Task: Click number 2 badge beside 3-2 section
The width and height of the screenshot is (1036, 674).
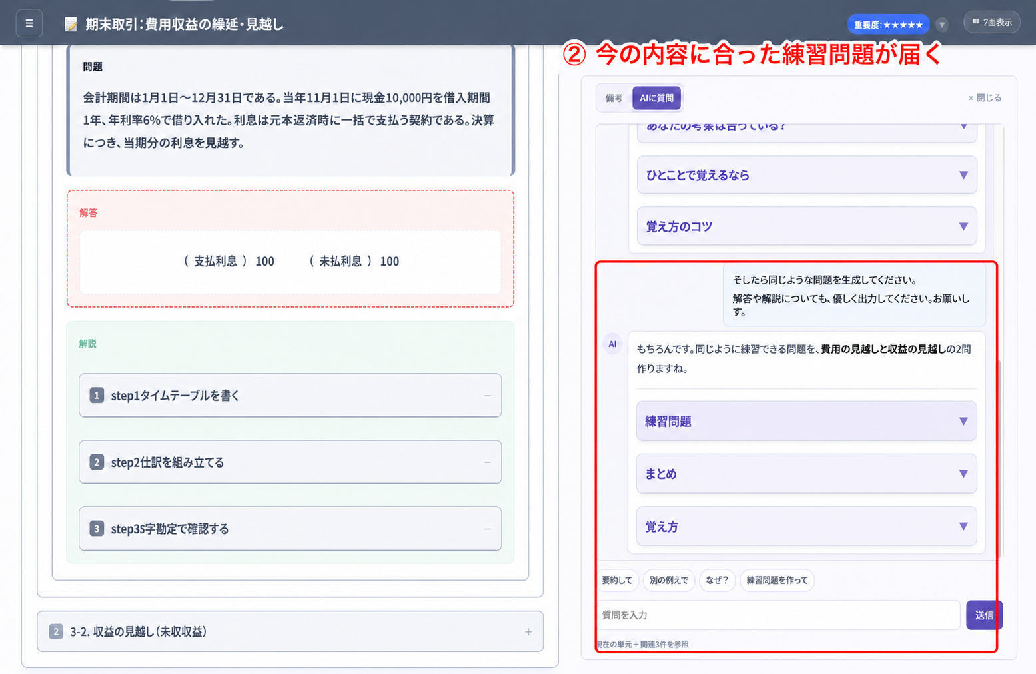Action: [56, 631]
